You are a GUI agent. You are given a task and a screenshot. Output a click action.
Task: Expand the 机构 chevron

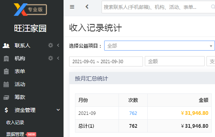pos(58,58)
